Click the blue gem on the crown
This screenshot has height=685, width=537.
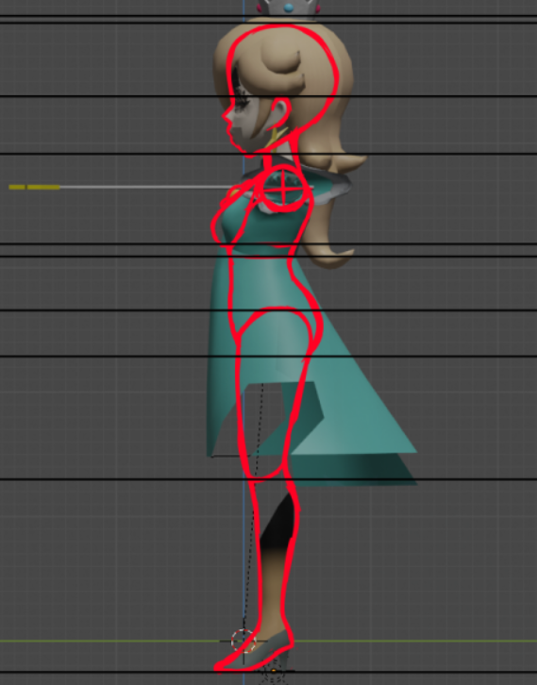289,8
